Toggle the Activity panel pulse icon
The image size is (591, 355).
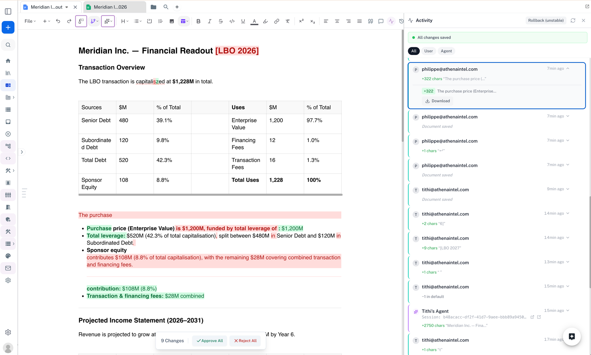click(391, 21)
